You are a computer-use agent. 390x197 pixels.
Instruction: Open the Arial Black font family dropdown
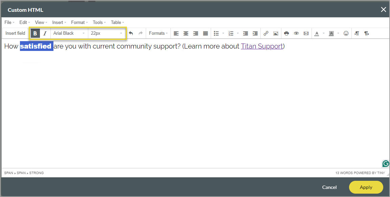click(x=69, y=33)
